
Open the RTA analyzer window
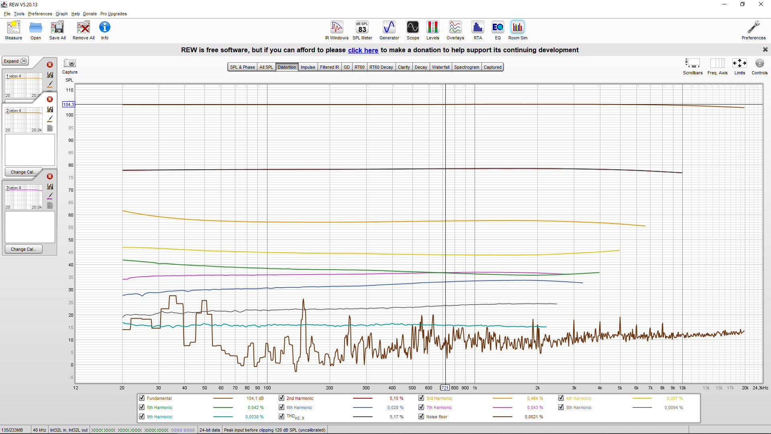pos(477,30)
